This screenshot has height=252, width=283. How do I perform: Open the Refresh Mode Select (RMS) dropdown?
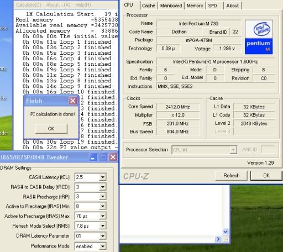pyautogui.click(x=91, y=226)
